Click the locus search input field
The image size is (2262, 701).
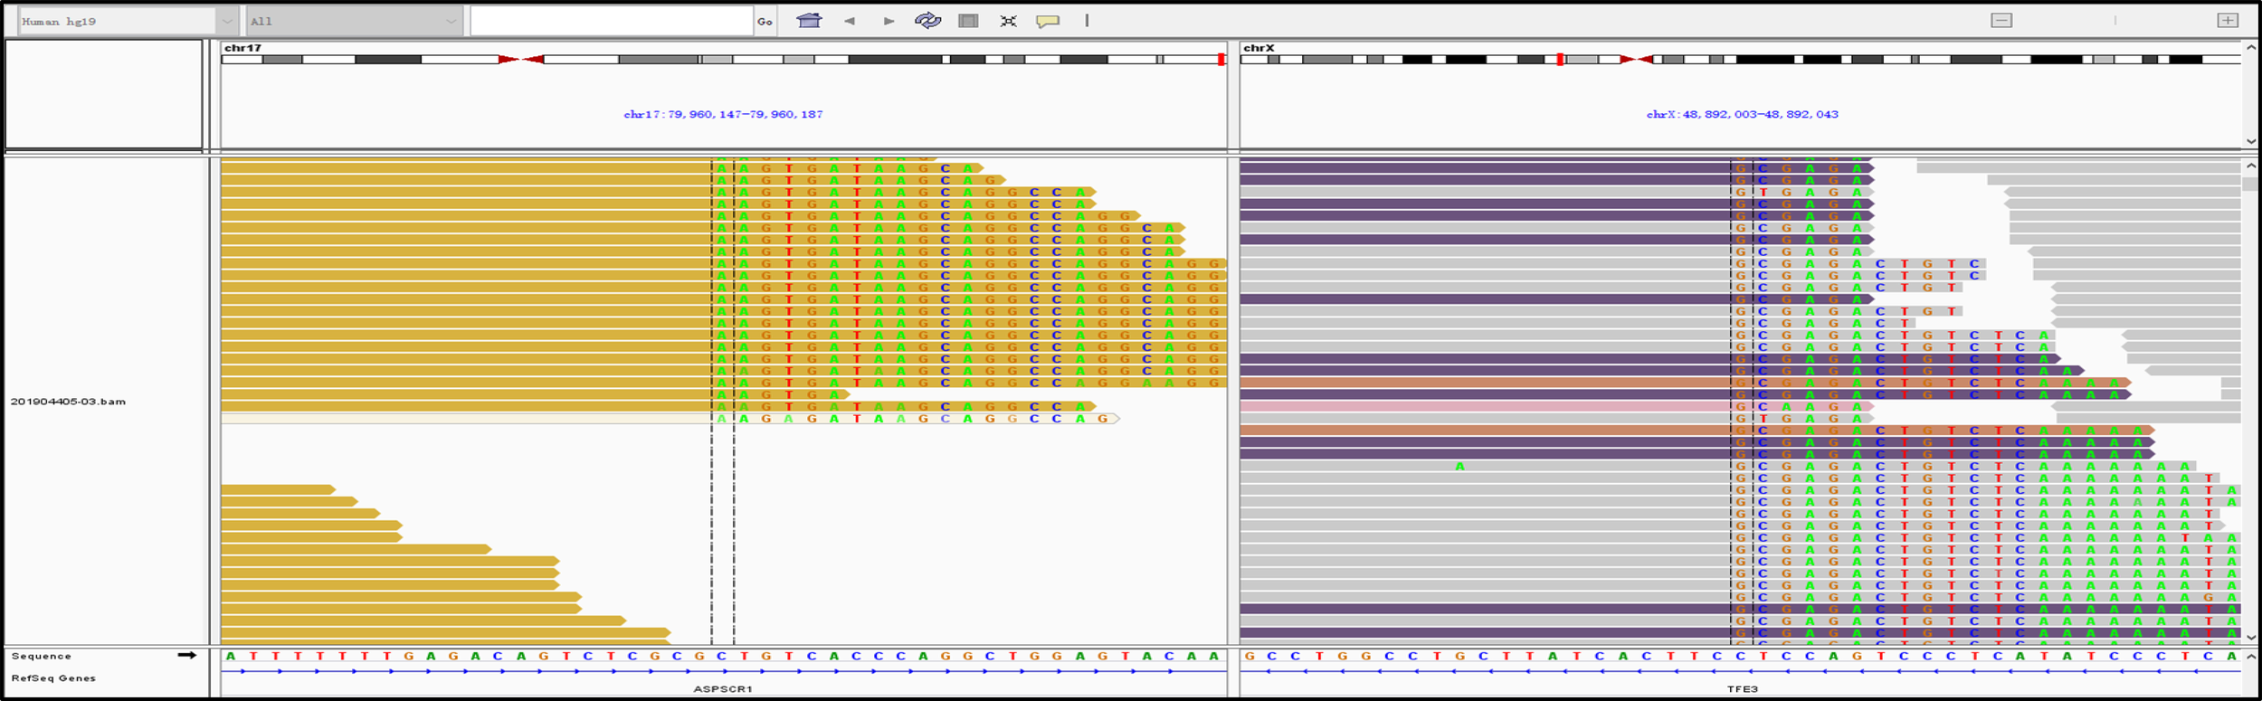coord(611,21)
